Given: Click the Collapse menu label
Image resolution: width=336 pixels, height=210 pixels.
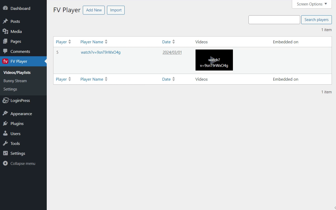Looking at the screenshot, I should point(23,163).
